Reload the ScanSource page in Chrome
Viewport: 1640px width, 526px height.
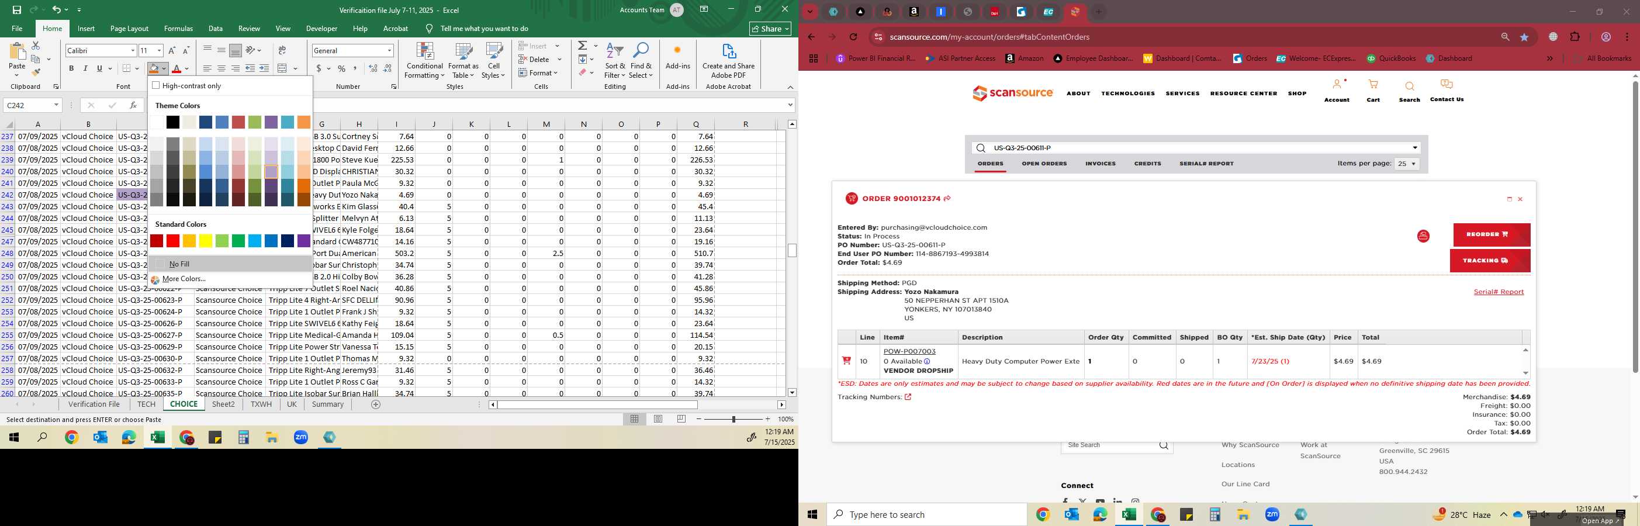(854, 37)
